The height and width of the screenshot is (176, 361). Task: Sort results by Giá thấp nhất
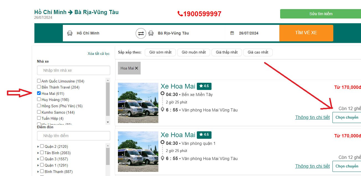tap(226, 52)
